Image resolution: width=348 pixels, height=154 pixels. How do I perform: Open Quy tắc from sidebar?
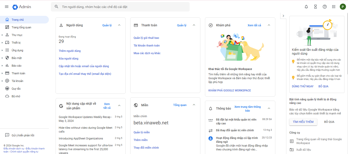(16, 89)
